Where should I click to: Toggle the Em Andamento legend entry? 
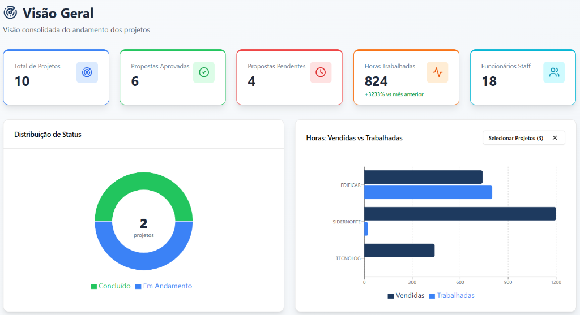tap(164, 286)
